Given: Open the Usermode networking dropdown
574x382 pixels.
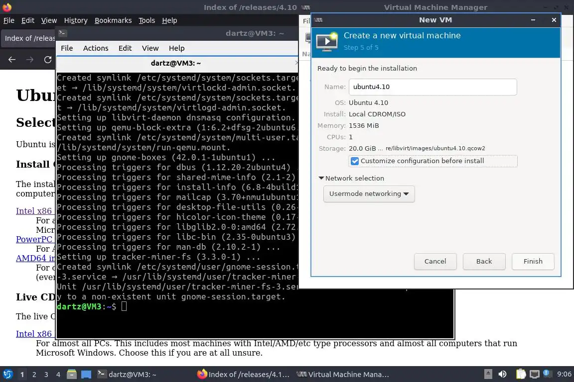Looking at the screenshot, I should coord(369,194).
